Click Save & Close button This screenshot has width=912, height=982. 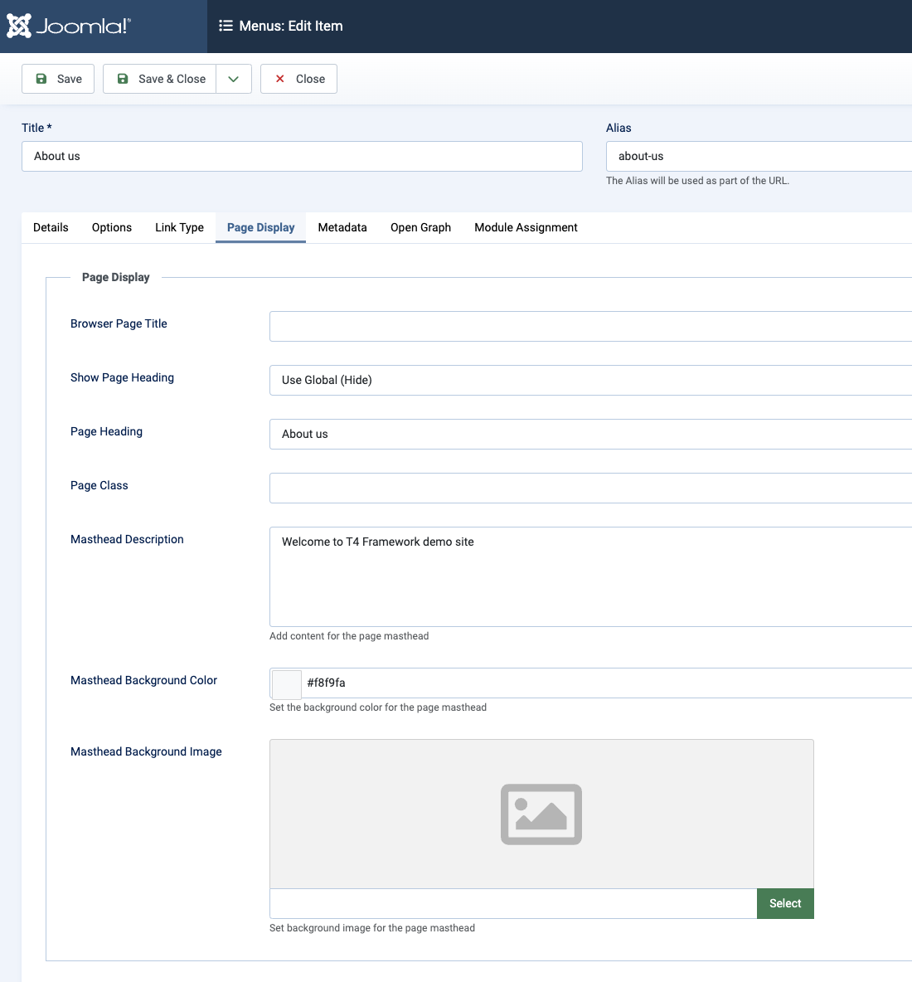(x=160, y=79)
